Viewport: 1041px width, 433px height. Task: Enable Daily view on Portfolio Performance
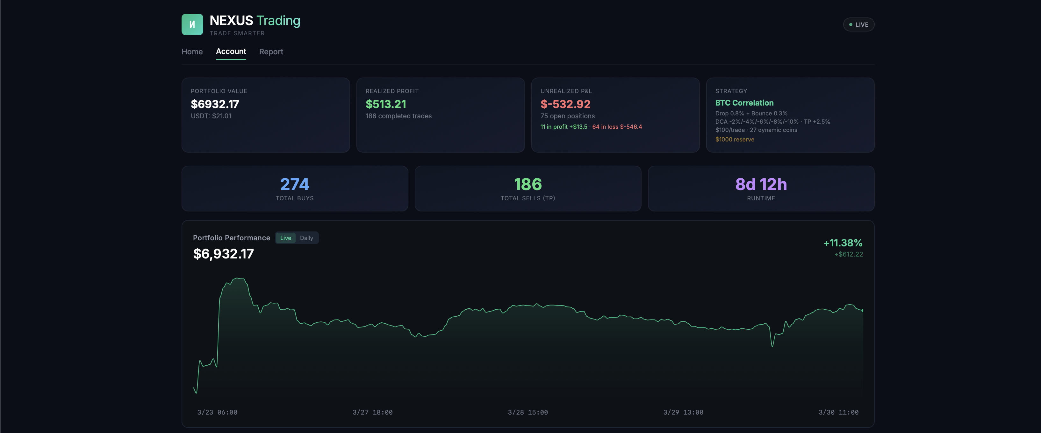pyautogui.click(x=307, y=238)
